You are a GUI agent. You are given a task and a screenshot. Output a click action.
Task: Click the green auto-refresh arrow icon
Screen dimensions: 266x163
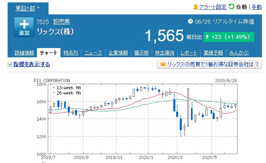231,6
